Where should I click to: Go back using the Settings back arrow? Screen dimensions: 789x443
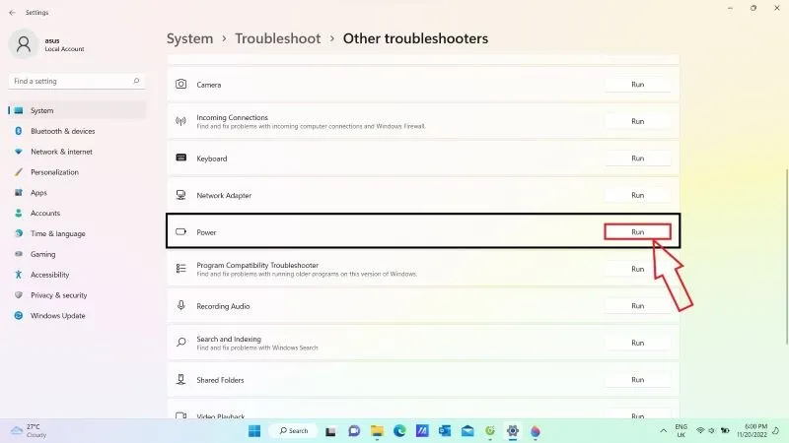click(x=12, y=13)
